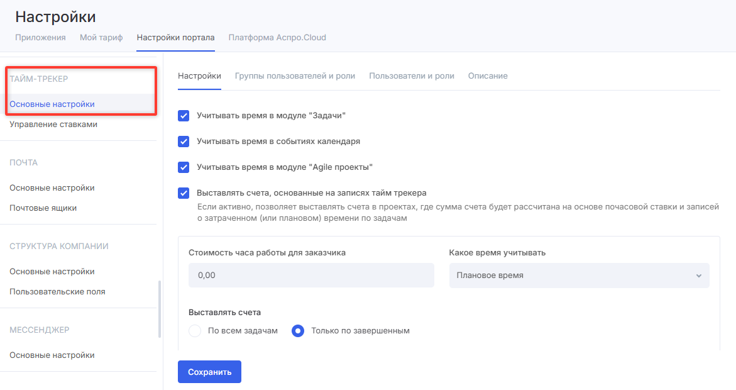Click the dropdown chevron next to 'Плановое время'
The image size is (736, 390).
(698, 276)
